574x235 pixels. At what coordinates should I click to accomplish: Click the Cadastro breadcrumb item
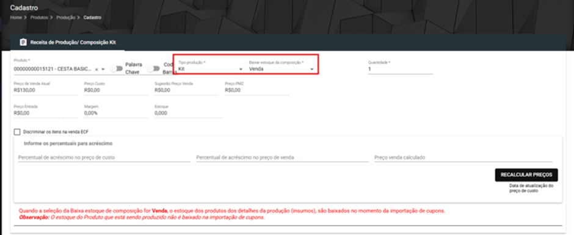click(x=92, y=18)
